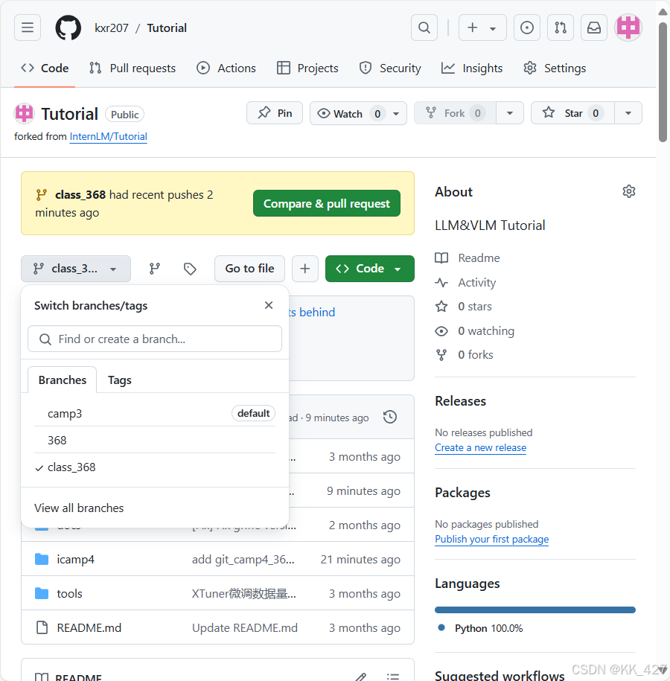Open the issues icon in header
This screenshot has width=670, height=681.
point(527,28)
